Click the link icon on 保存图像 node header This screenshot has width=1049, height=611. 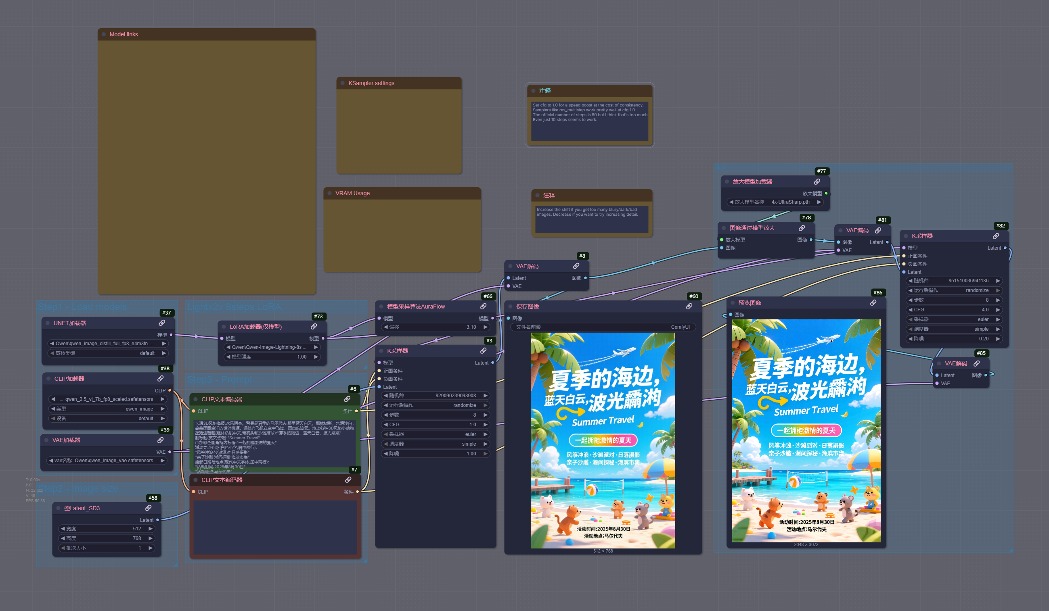pyautogui.click(x=689, y=306)
